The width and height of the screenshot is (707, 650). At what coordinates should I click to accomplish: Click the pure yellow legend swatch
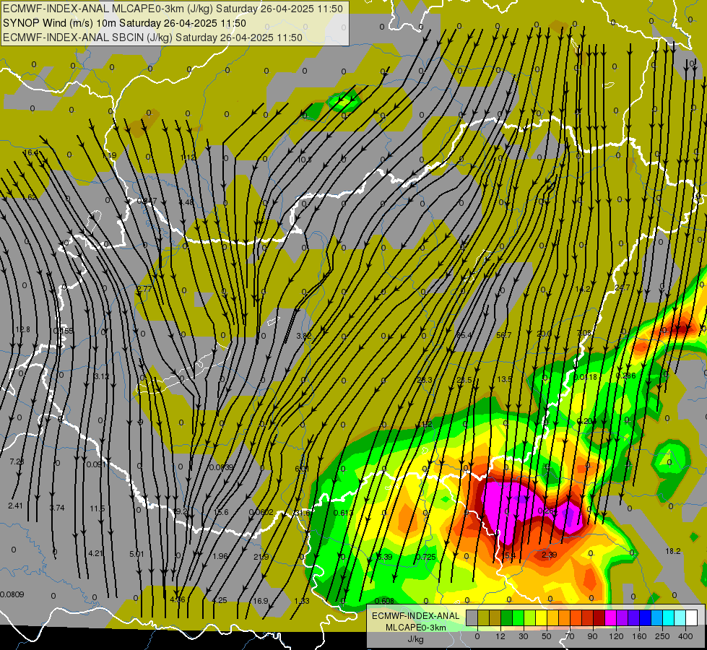[x=541, y=617]
